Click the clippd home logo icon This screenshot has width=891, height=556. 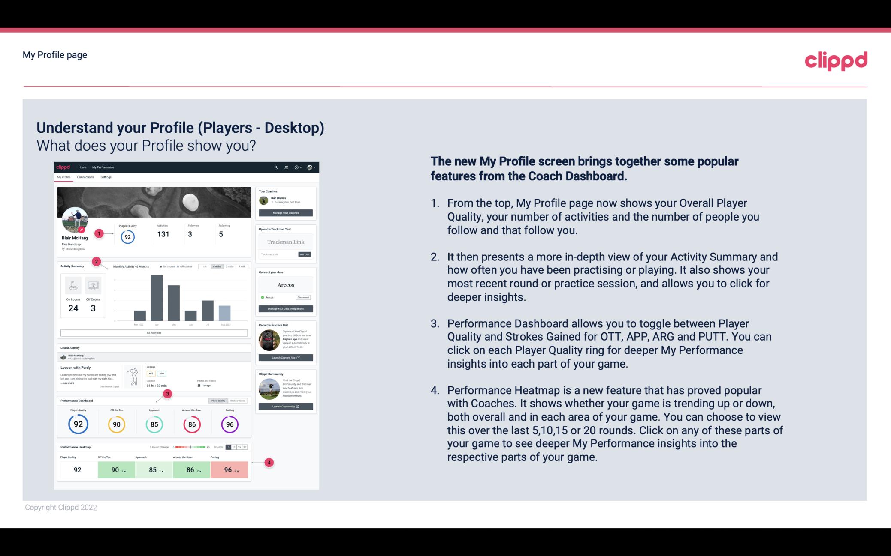64,167
